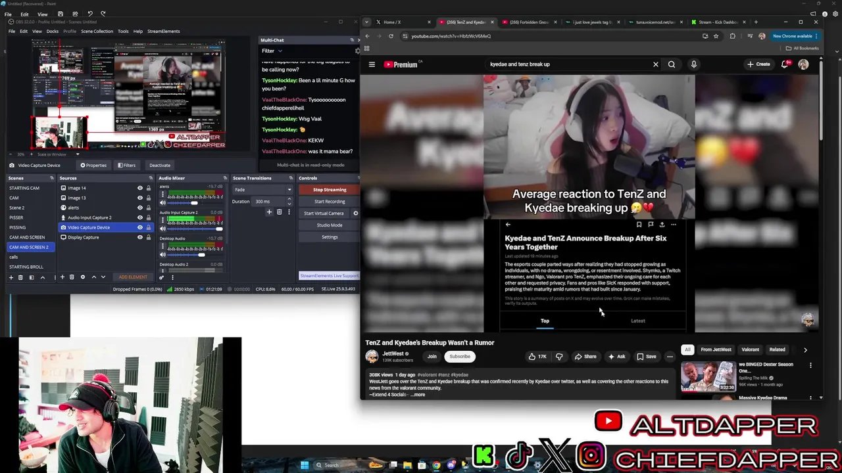This screenshot has width=842, height=473.
Task: Open the Fade transition dropdown
Action: tap(262, 190)
